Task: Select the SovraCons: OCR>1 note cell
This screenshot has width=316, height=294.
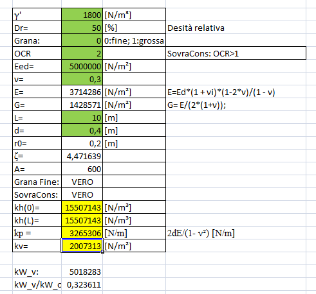Action: tap(236, 53)
